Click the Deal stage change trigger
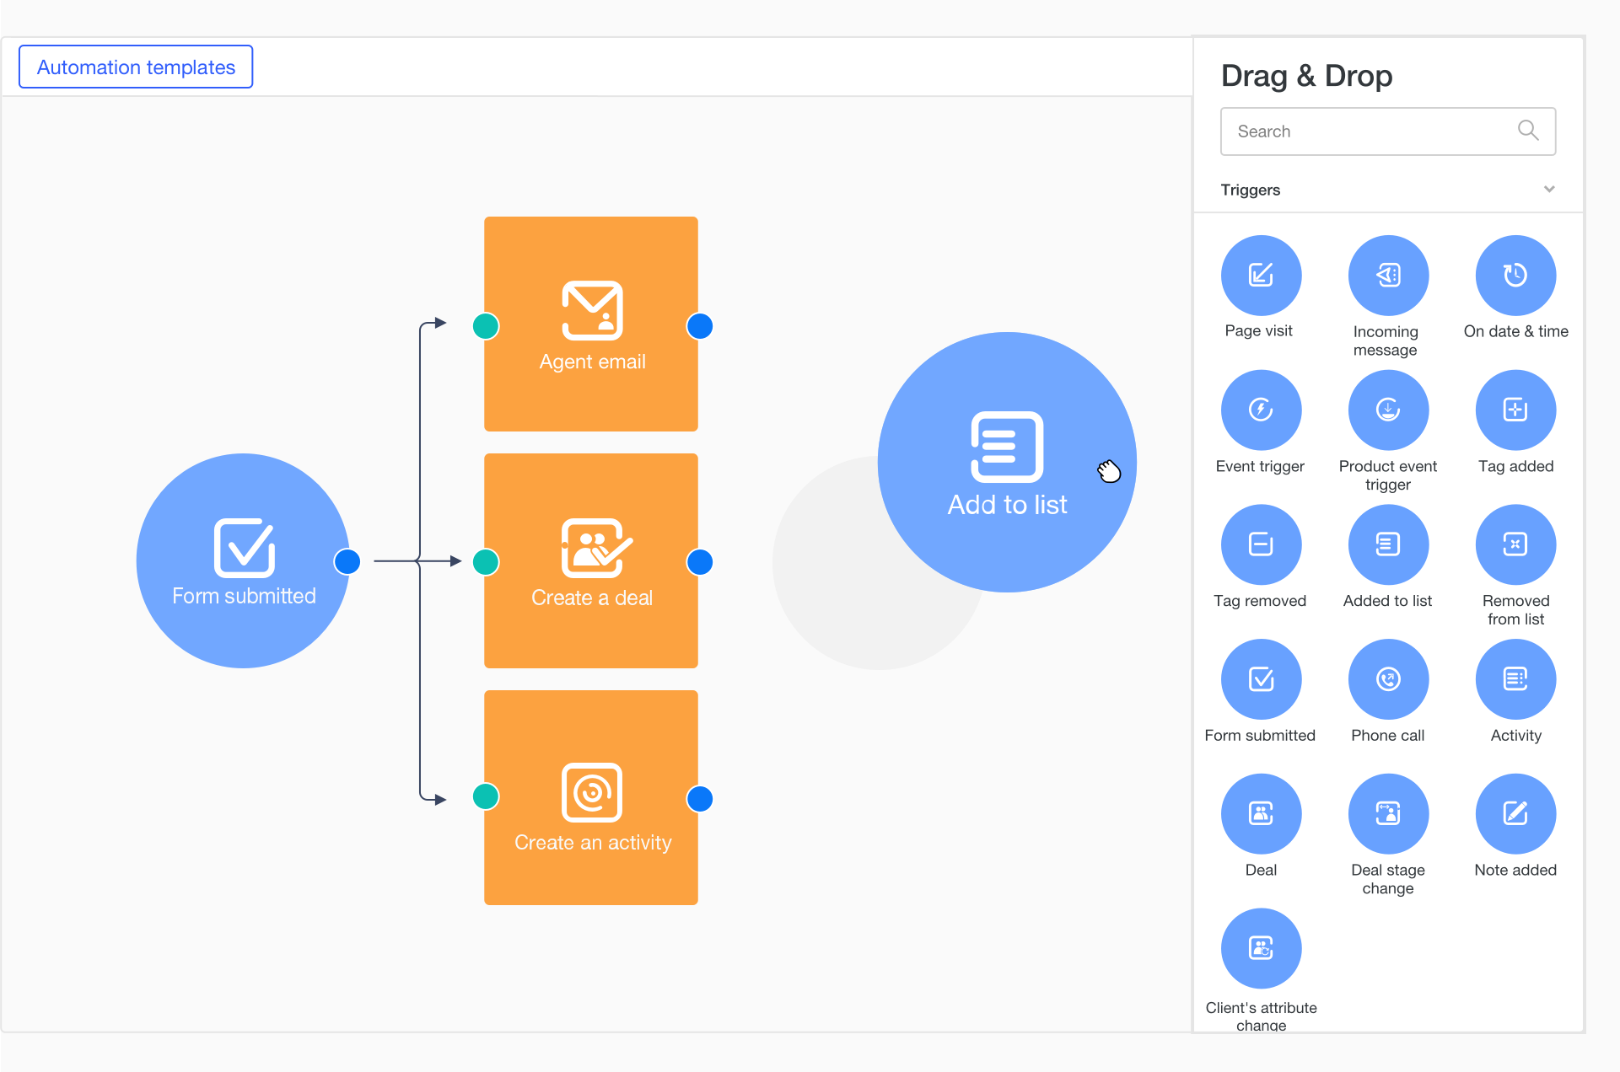This screenshot has width=1620, height=1072. coord(1388,814)
